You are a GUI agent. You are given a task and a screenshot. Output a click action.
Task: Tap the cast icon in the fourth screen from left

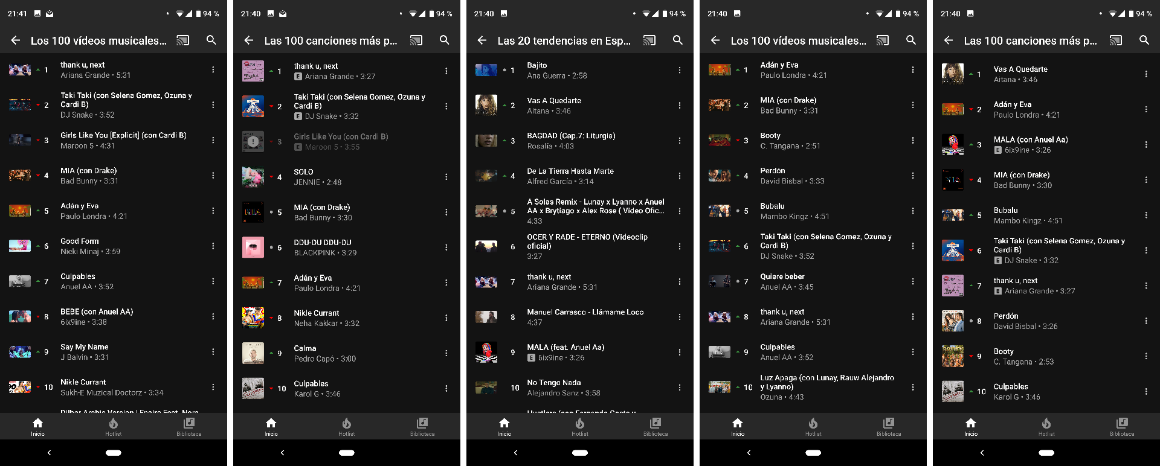click(883, 40)
